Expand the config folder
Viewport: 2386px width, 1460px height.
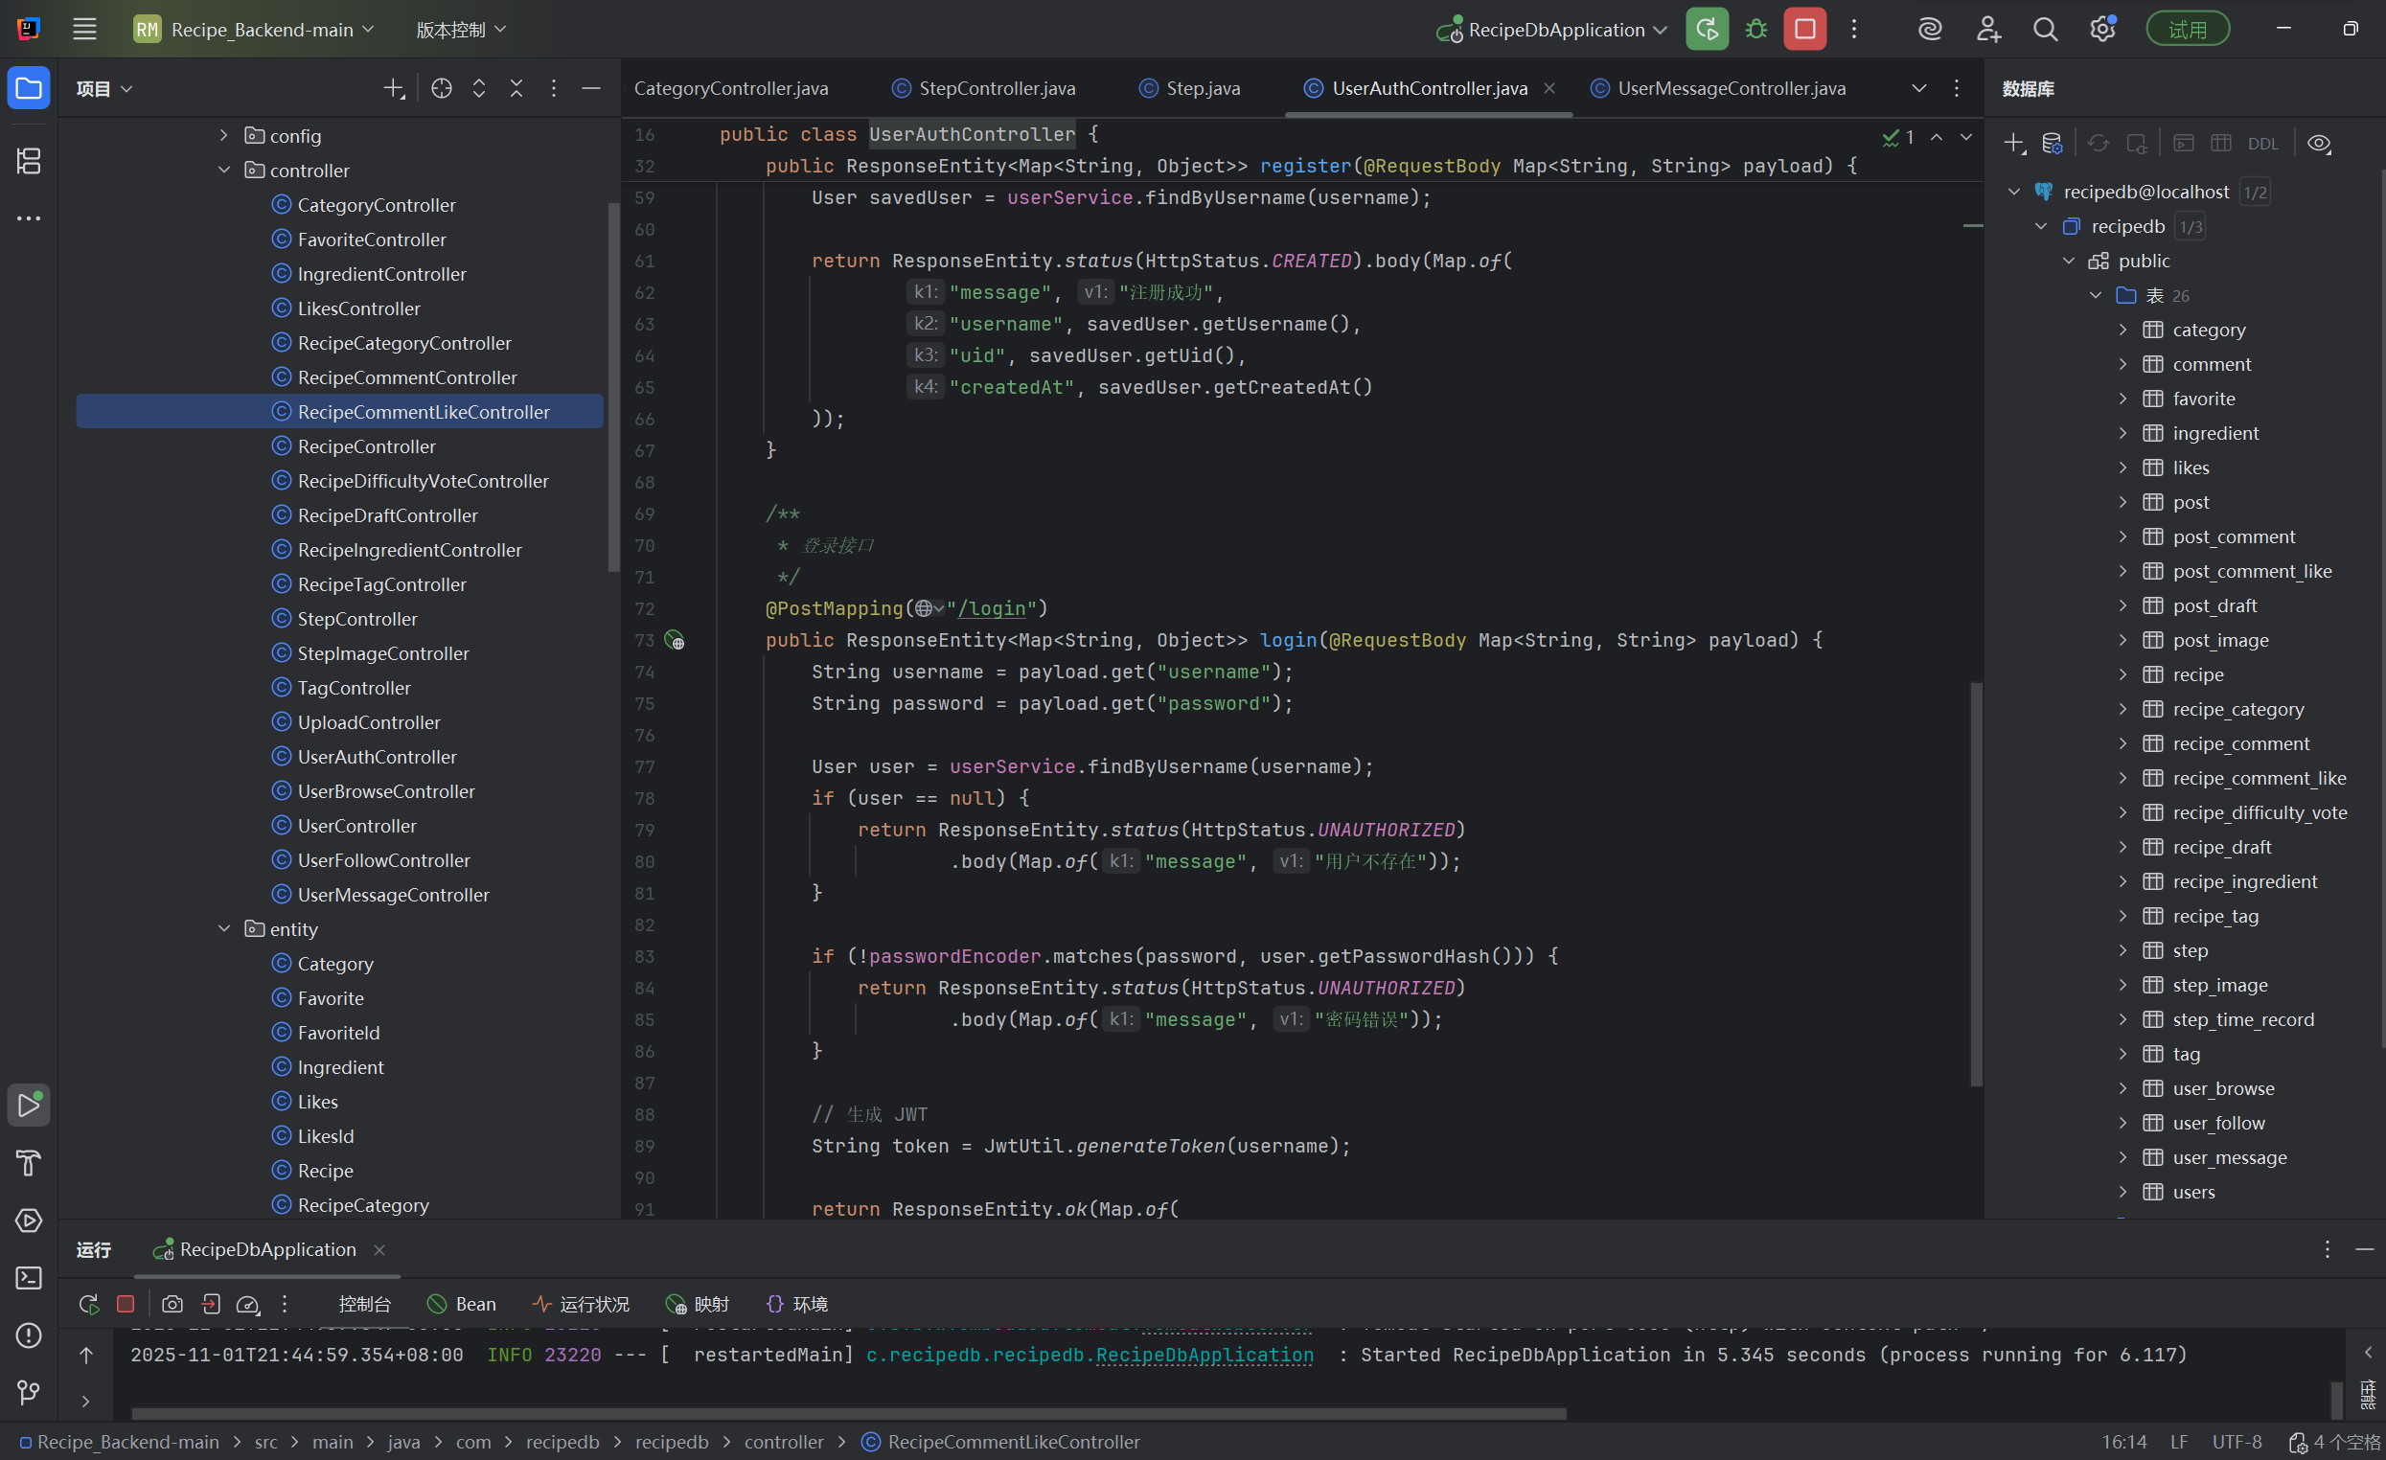(223, 135)
